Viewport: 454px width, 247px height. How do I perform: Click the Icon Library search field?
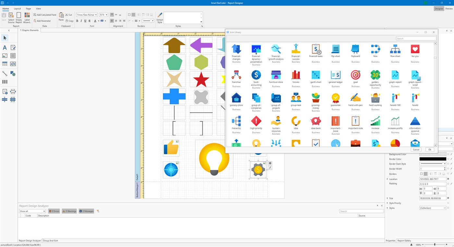[x=416, y=38]
